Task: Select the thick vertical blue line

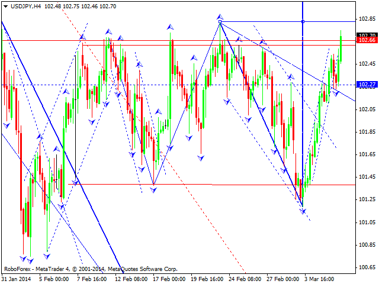Action: [303, 118]
